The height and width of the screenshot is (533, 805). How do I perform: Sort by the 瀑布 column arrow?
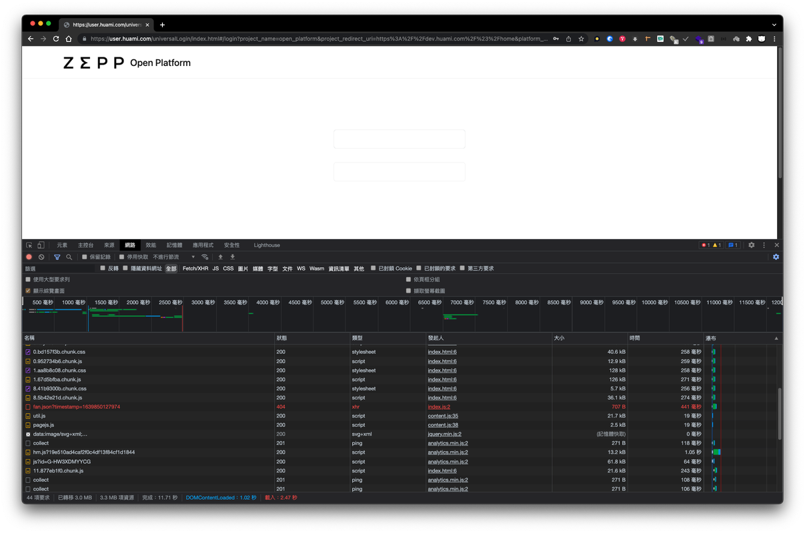pos(776,338)
